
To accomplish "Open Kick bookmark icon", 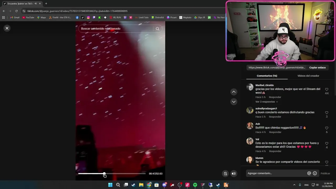I will 99,18.
